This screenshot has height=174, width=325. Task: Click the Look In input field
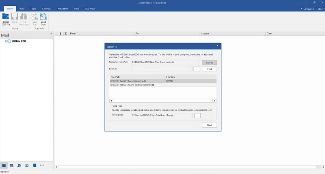click(162, 69)
